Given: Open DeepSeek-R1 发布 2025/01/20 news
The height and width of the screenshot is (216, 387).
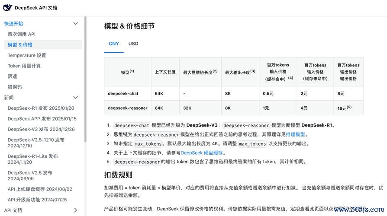Looking at the screenshot, I should click(x=41, y=108).
